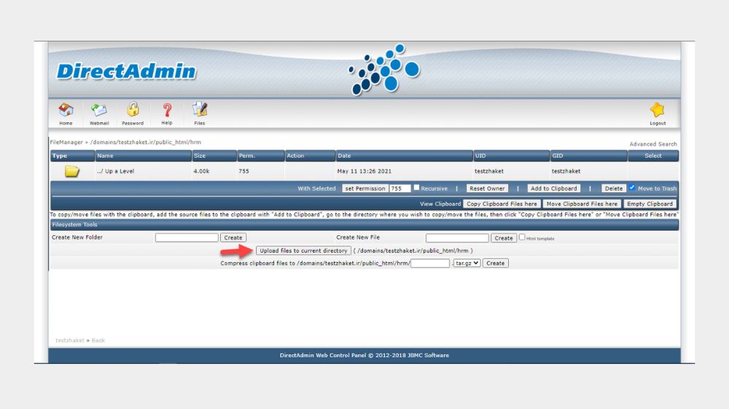The height and width of the screenshot is (409, 729).
Task: Click the Select column header
Action: 652,156
